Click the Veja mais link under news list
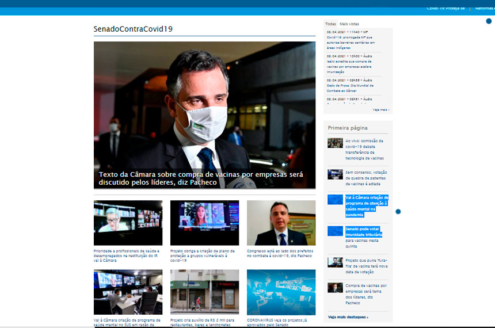Image resolution: width=495 pixels, height=328 pixels. [380, 109]
